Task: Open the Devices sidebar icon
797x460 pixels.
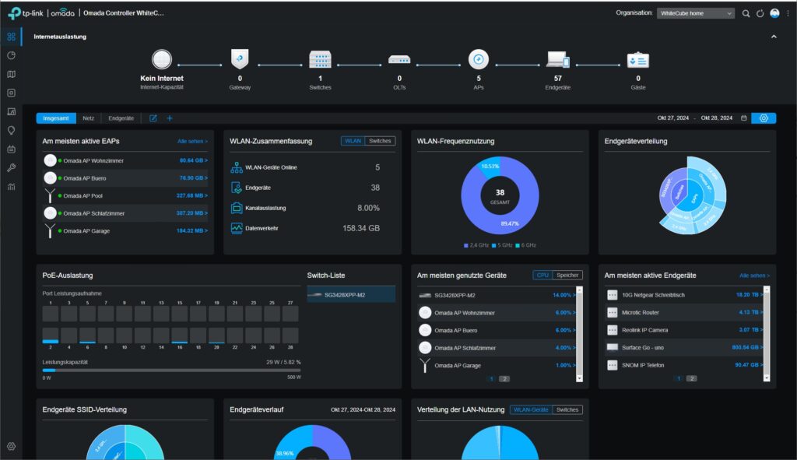Action: [11, 93]
